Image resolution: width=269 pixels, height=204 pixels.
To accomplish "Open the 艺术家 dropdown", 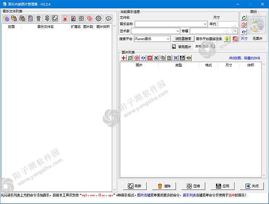I will tap(178, 31).
